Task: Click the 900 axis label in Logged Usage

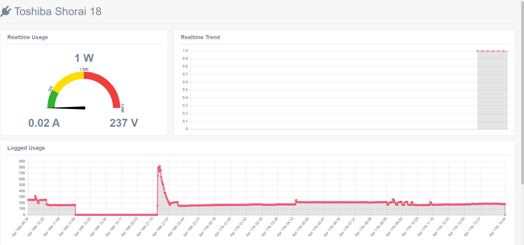Action: click(22, 161)
